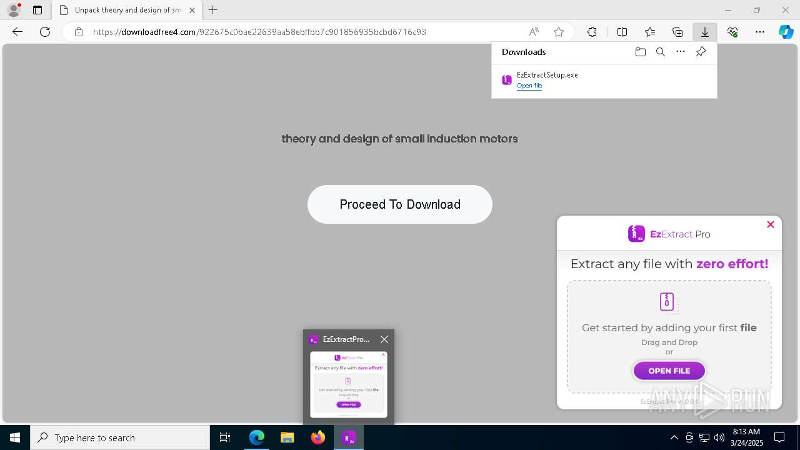Select the Unpack theory and design tab
The height and width of the screenshot is (450, 800).
[126, 10]
